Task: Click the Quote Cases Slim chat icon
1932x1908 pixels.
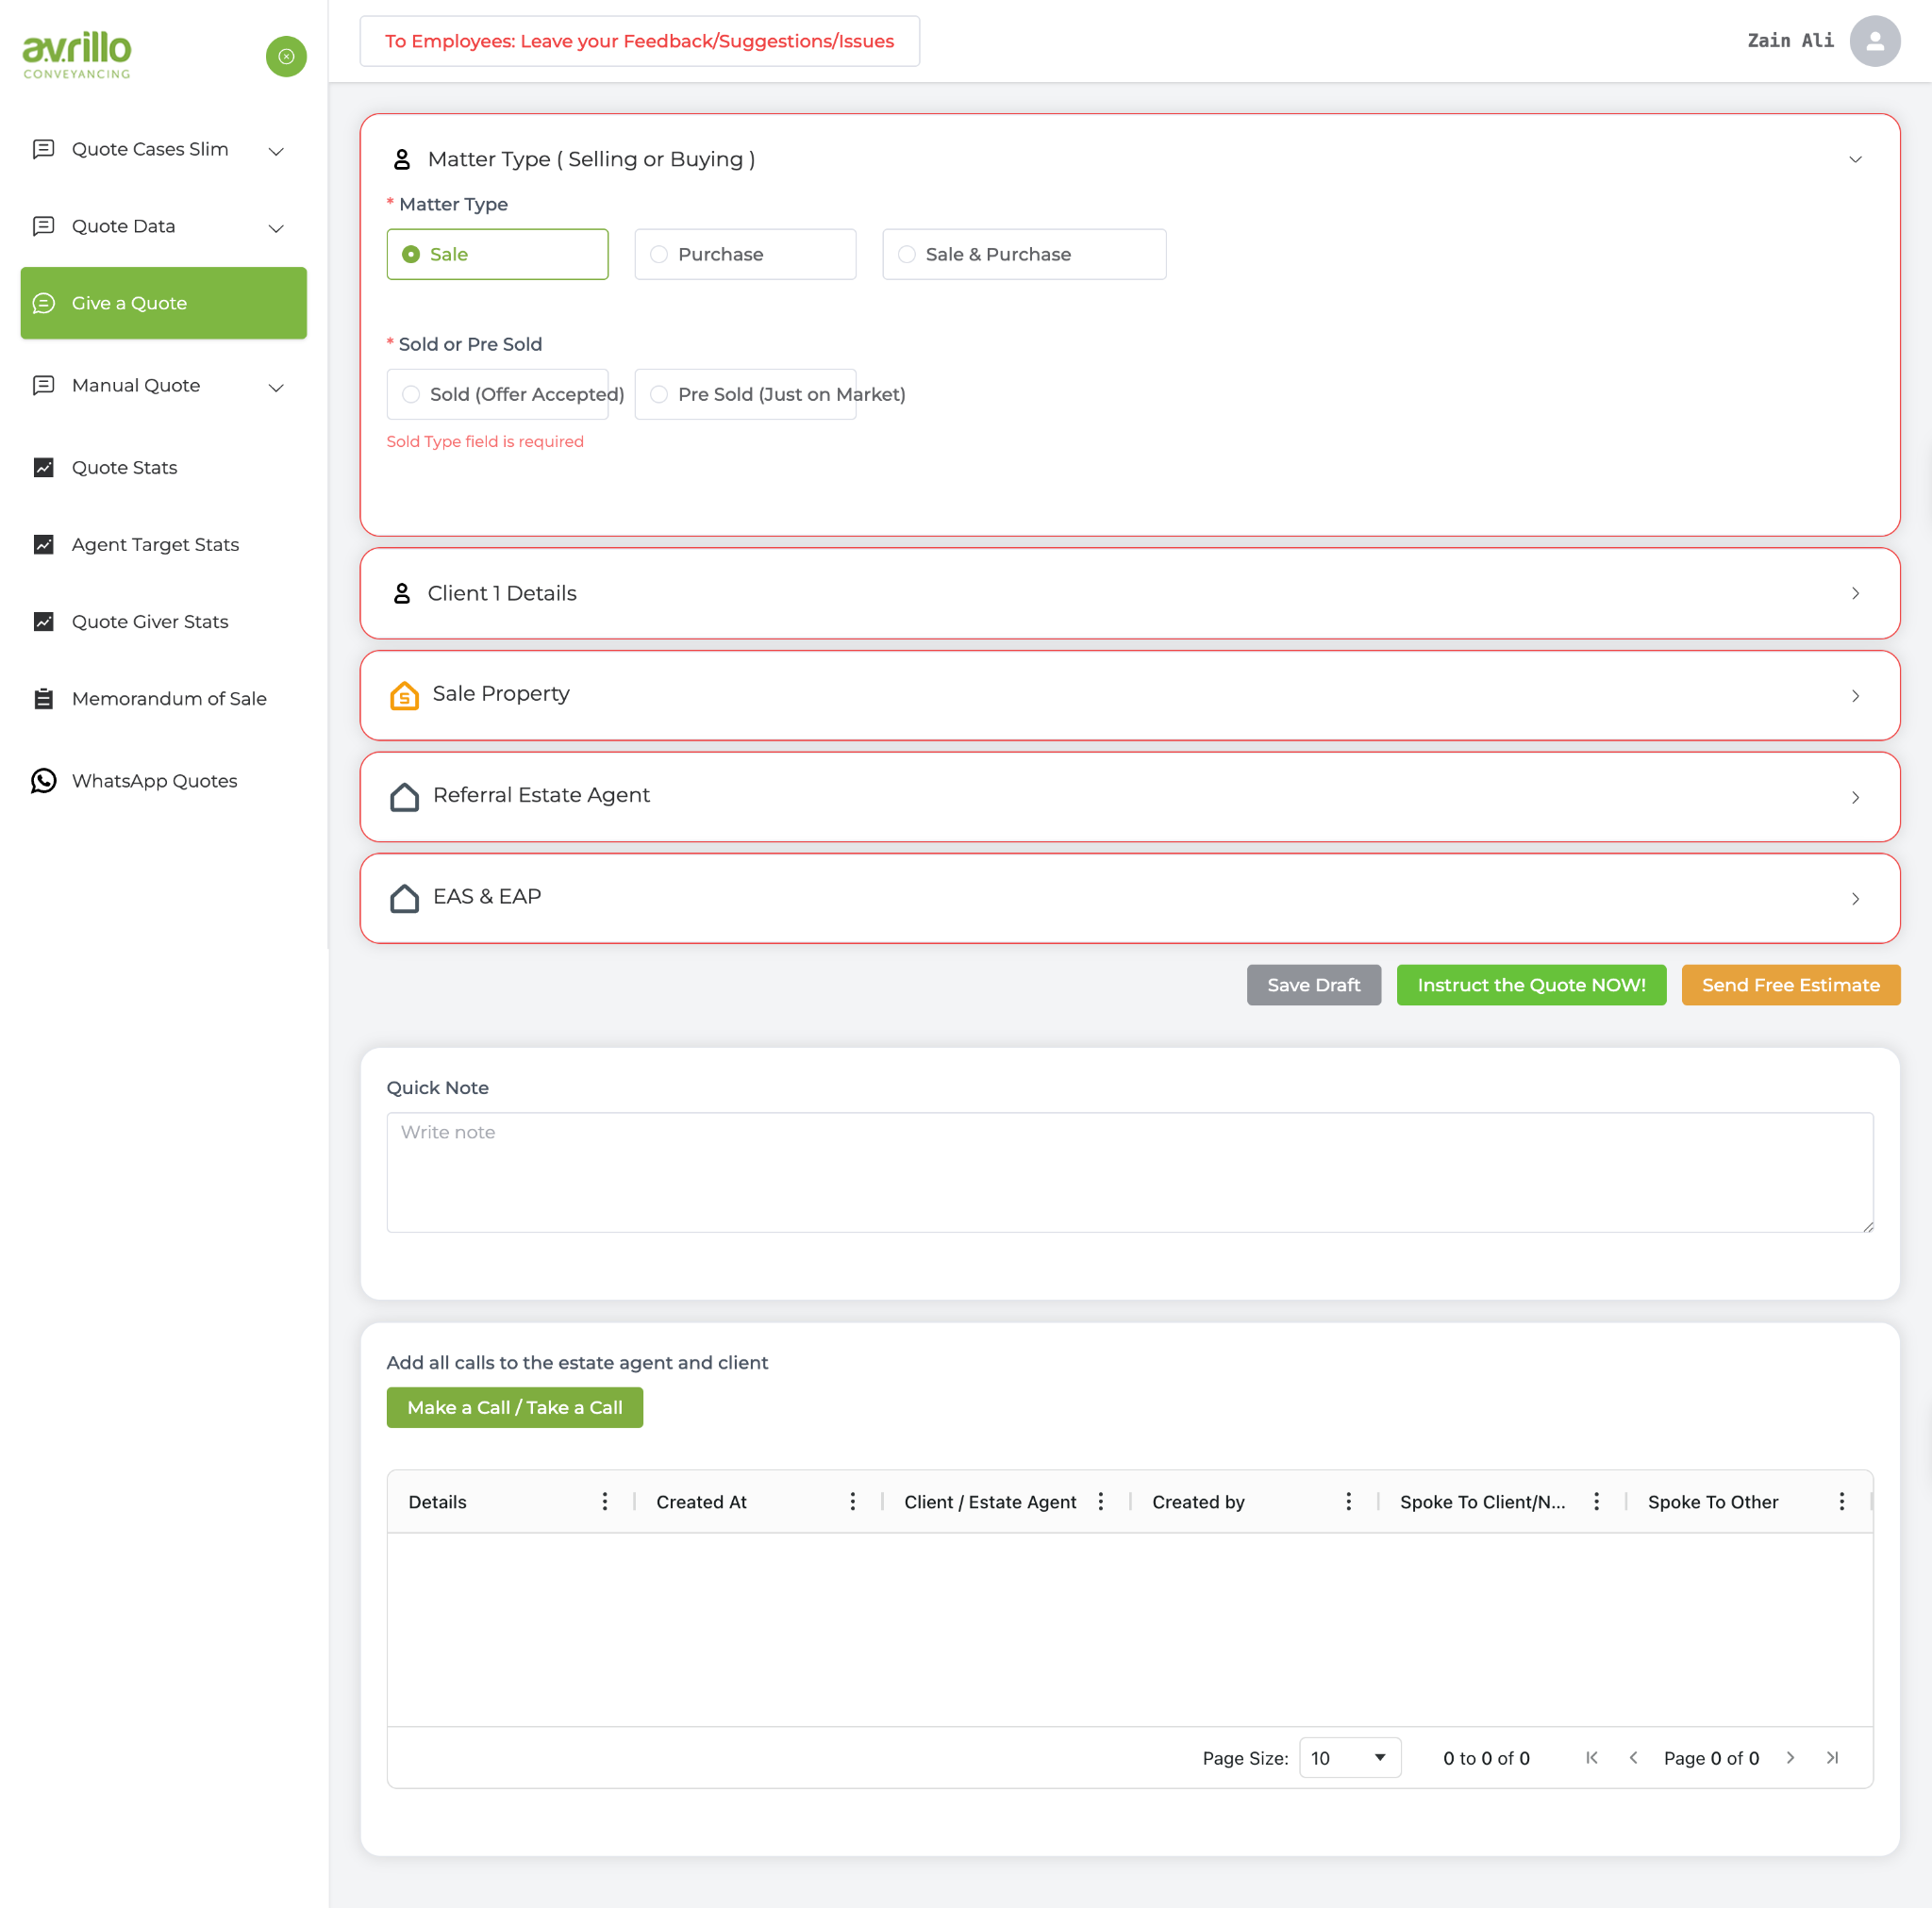Action: pos(43,149)
